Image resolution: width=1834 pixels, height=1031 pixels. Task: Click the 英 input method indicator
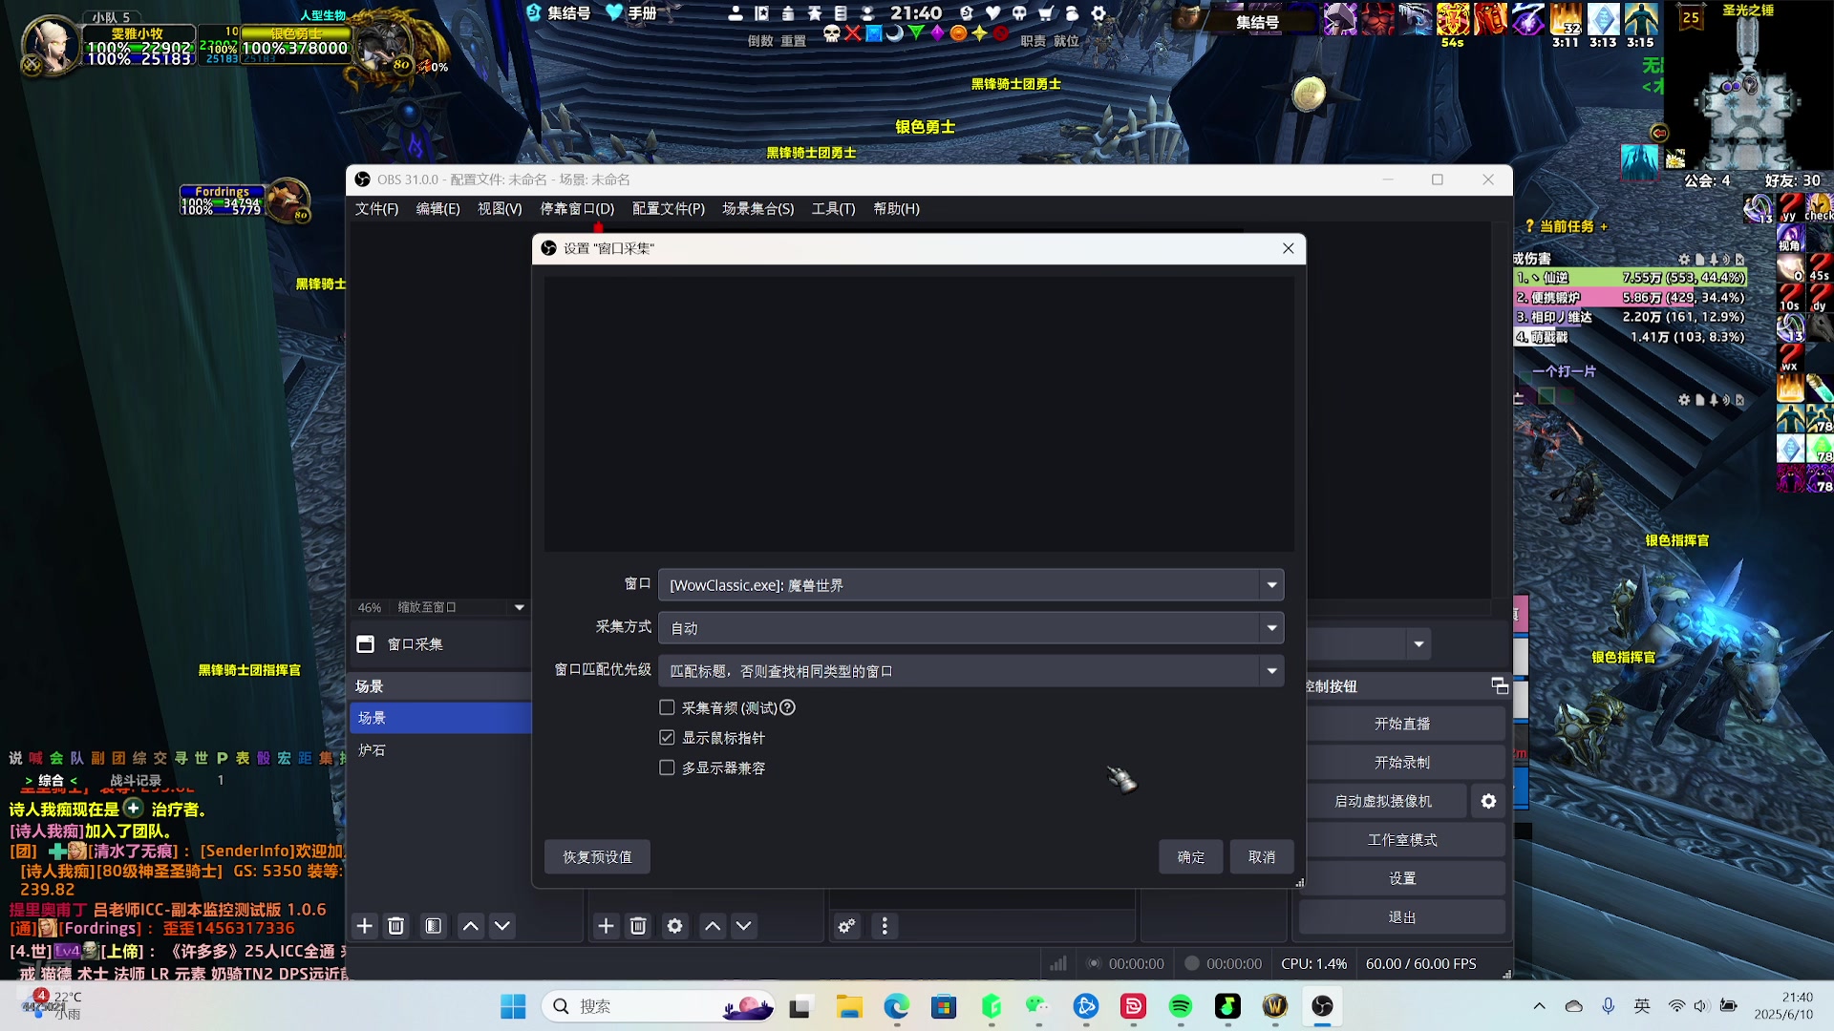[x=1642, y=1006]
